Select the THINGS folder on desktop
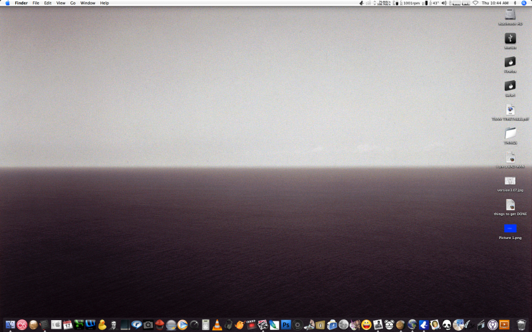 click(x=510, y=133)
